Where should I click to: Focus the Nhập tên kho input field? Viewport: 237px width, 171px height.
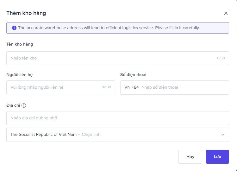coord(111,58)
